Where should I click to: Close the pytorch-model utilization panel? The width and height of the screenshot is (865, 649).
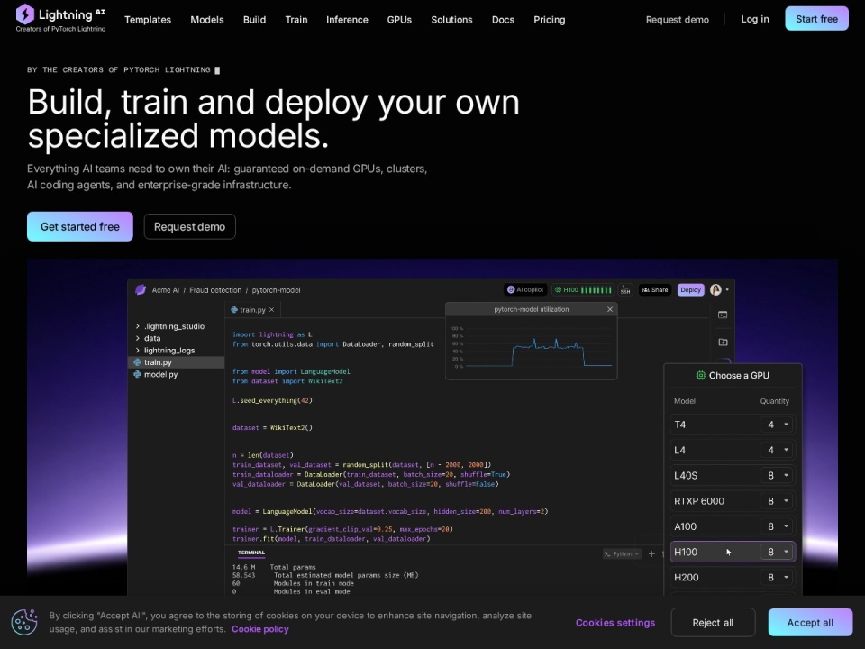click(610, 309)
